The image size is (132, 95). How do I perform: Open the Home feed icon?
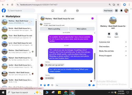53,11
